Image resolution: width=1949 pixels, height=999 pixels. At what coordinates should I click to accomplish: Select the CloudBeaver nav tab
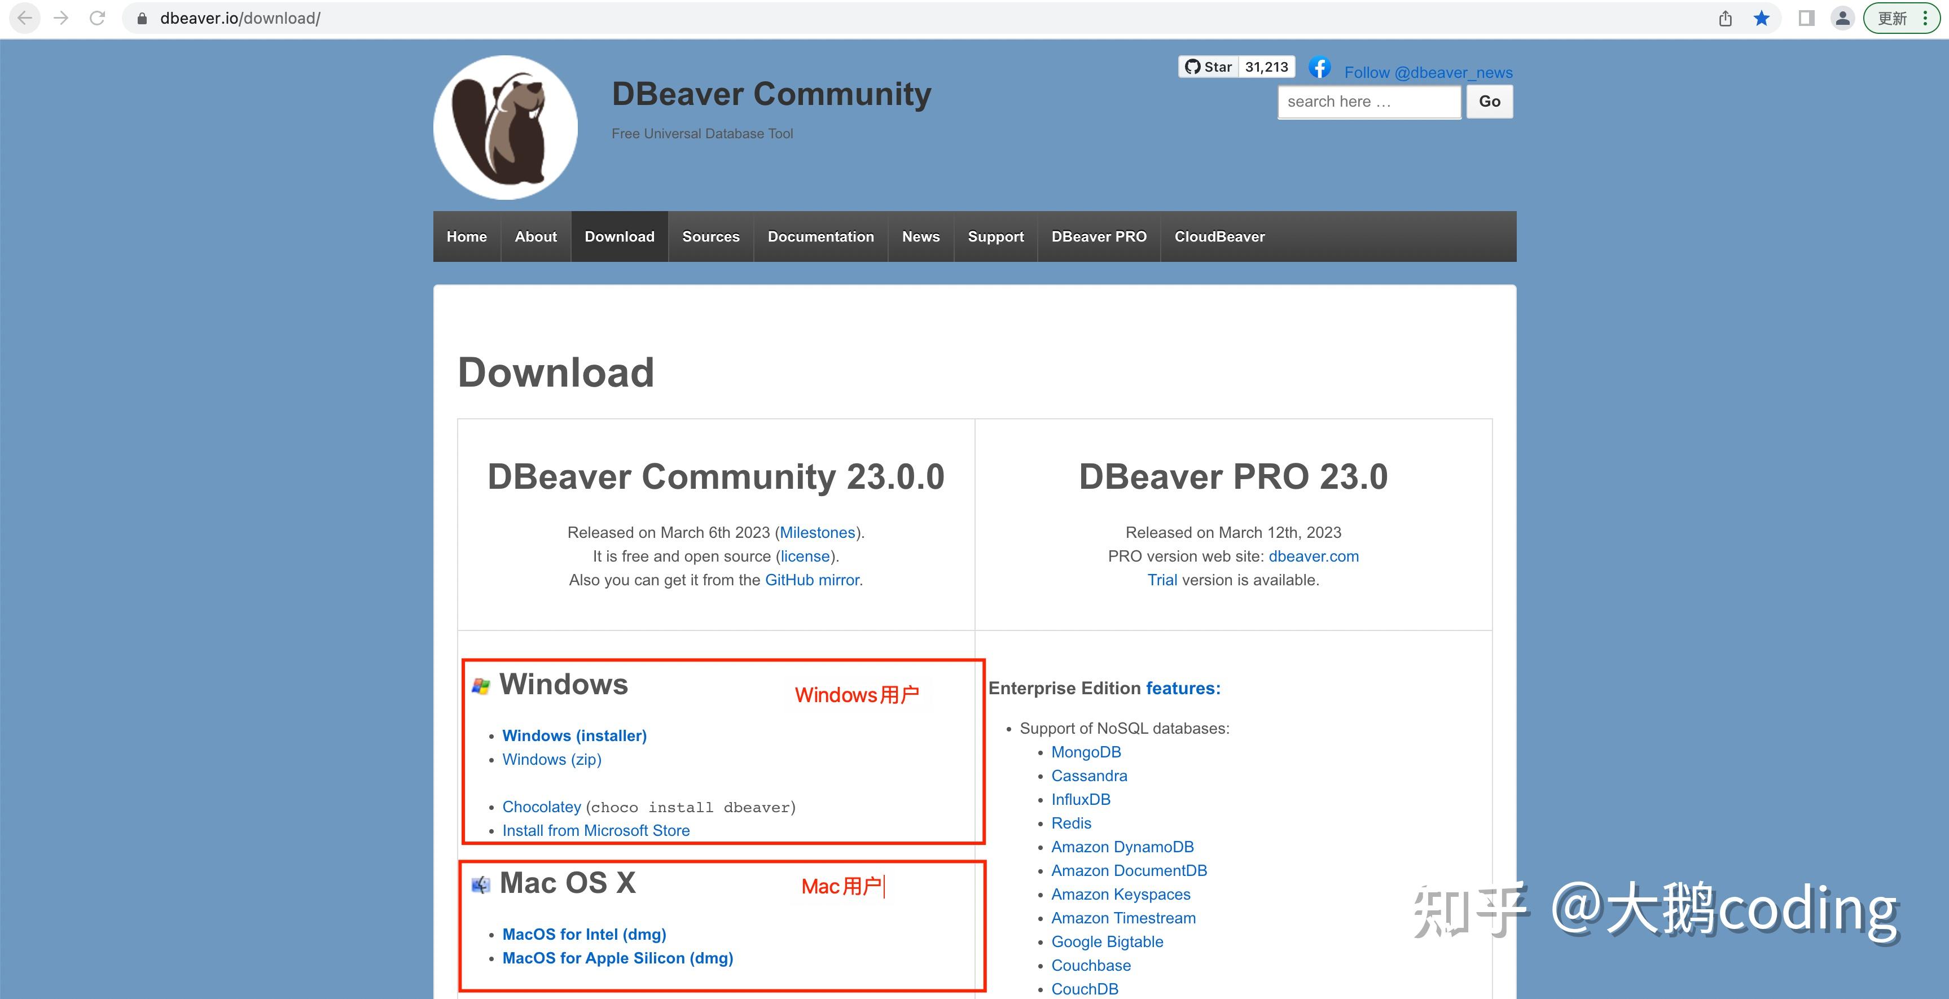coord(1219,236)
